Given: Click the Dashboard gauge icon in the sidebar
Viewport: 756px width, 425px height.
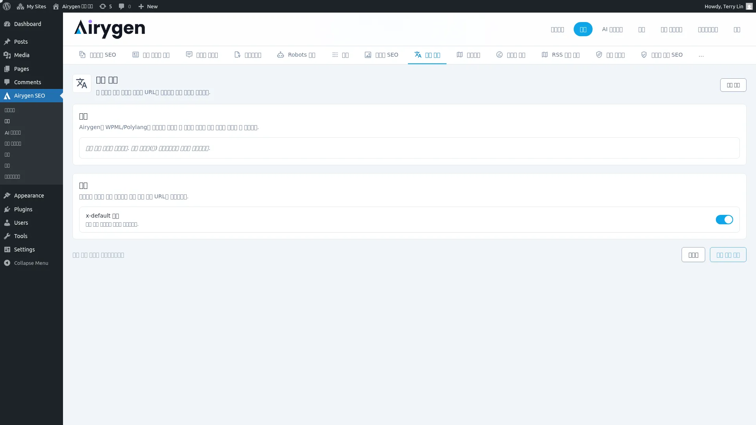Looking at the screenshot, I should [7, 24].
